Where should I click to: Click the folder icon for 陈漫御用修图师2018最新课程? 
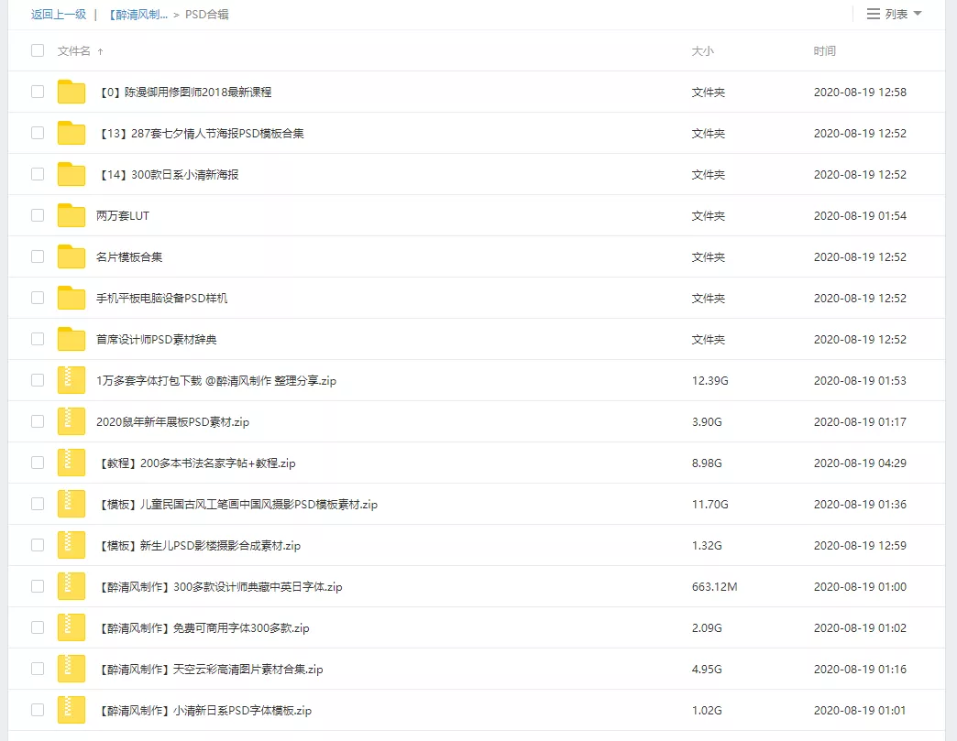click(x=71, y=92)
